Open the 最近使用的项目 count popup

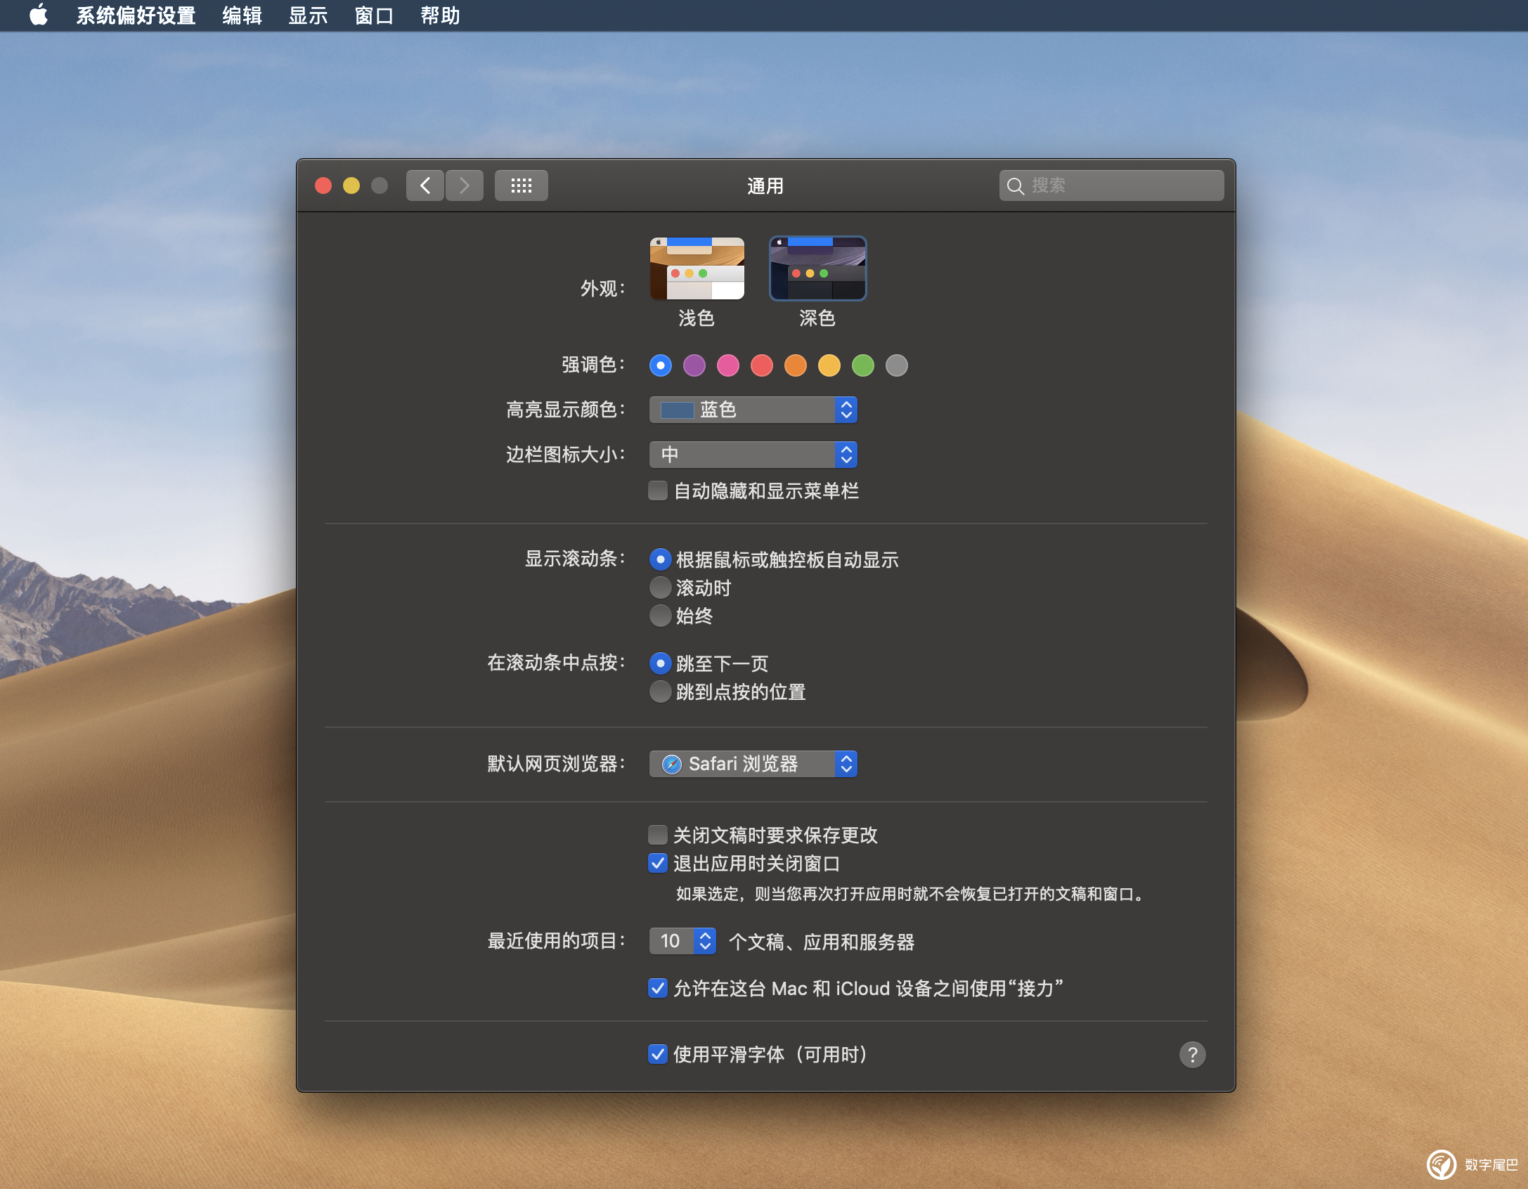[682, 941]
